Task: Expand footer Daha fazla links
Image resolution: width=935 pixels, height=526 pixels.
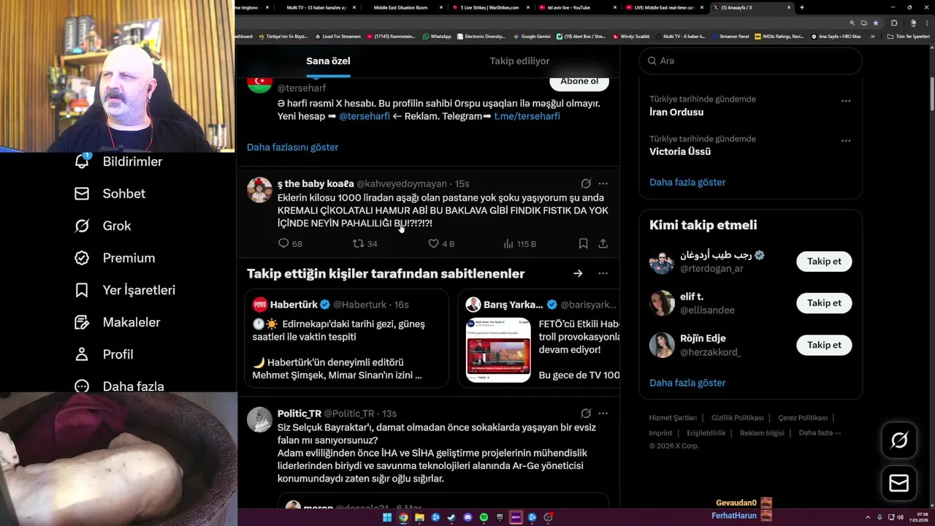Action: pyautogui.click(x=820, y=432)
